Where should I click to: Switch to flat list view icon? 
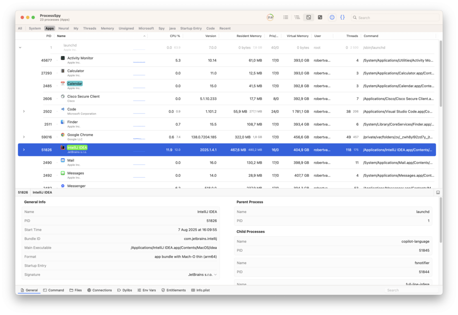pyautogui.click(x=286, y=17)
